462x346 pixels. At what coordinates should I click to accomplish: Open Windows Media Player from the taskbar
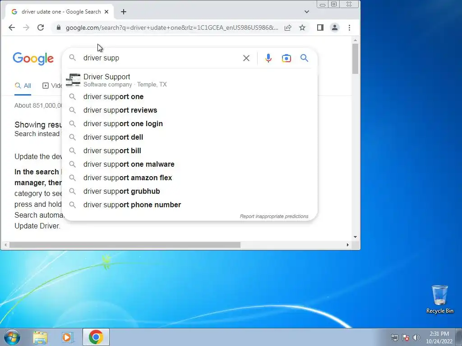pyautogui.click(x=67, y=337)
